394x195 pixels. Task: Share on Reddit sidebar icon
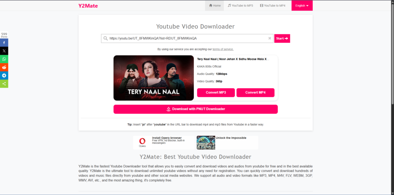(4, 67)
